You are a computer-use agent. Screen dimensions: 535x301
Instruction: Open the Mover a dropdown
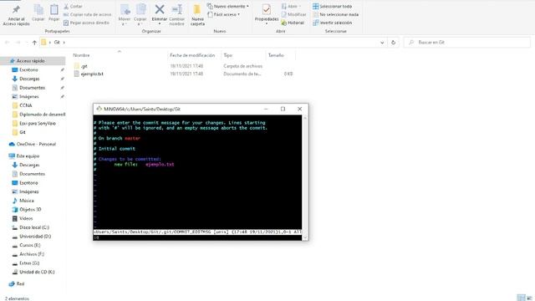tap(125, 14)
